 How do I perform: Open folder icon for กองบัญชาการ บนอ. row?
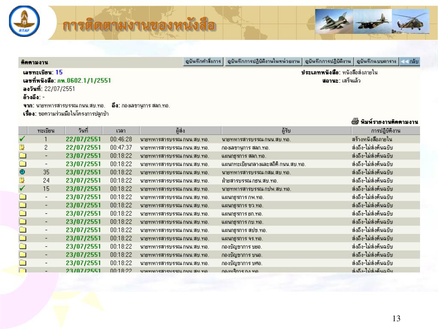coord(23,254)
